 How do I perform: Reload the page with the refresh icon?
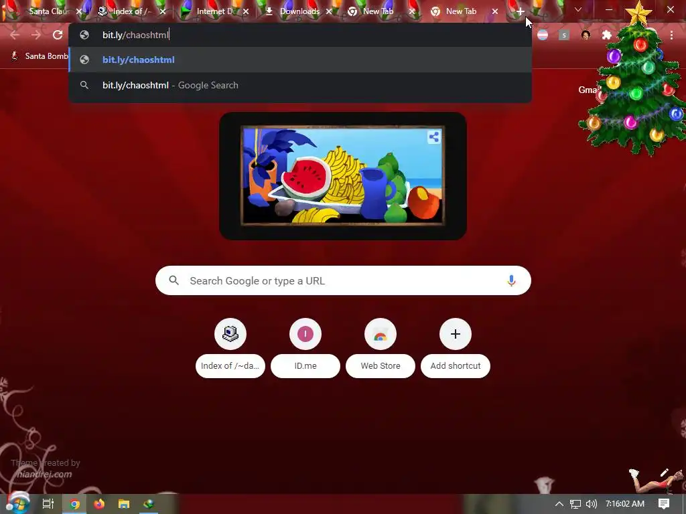58,35
